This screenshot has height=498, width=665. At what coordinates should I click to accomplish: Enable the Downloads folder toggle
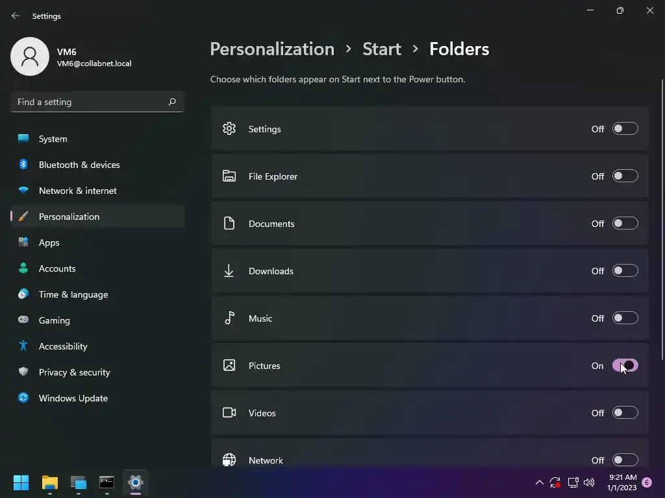point(625,271)
